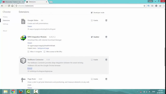Remove Google Slides with its trash icon

click(x=106, y=20)
